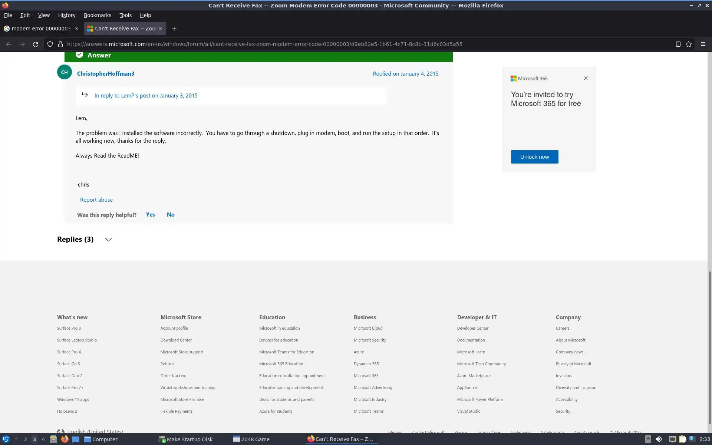This screenshot has height=445, width=712.
Task: Click the site security padlock icon
Action: click(x=60, y=44)
